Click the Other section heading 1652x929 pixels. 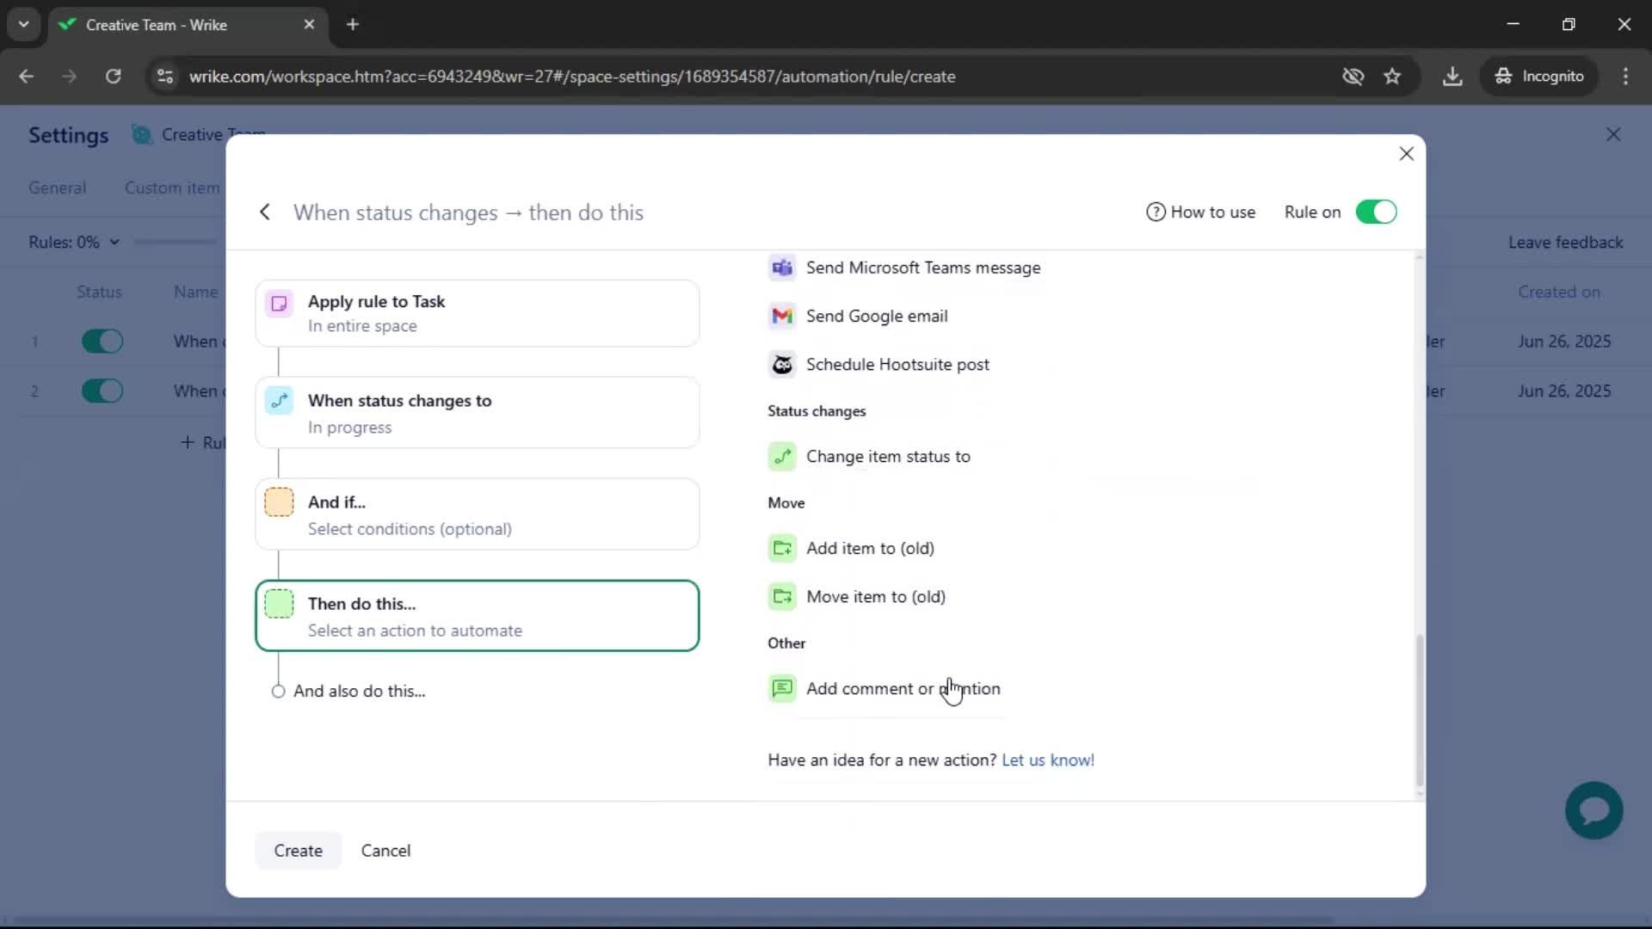point(786,643)
